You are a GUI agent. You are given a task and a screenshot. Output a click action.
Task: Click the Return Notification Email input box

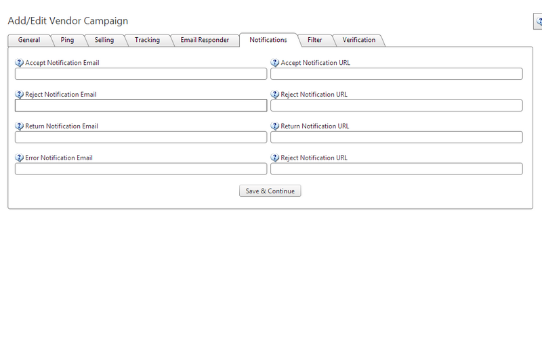click(x=141, y=137)
